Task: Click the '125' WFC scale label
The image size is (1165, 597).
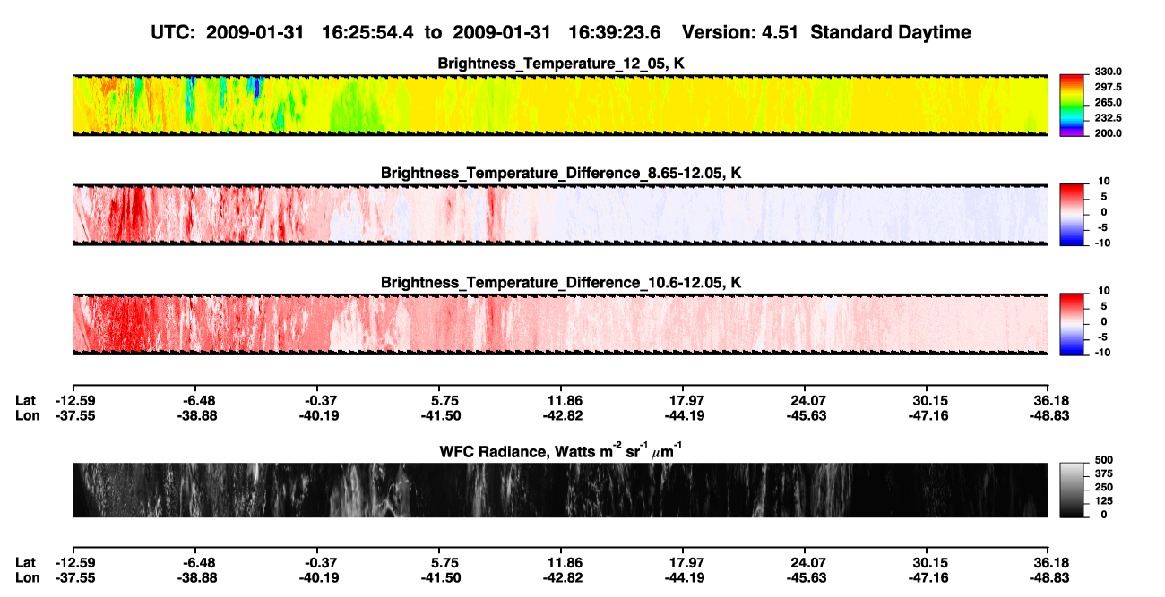Action: tap(1102, 500)
